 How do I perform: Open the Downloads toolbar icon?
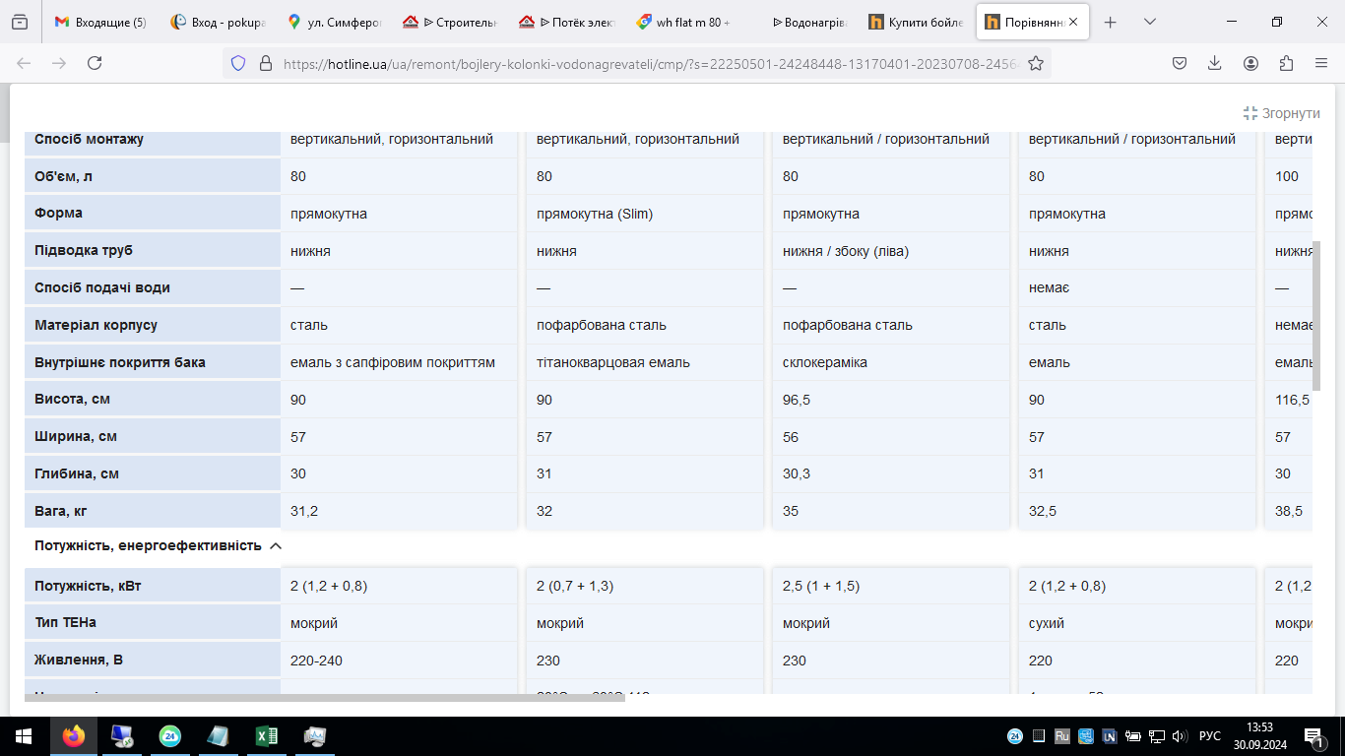1214,63
